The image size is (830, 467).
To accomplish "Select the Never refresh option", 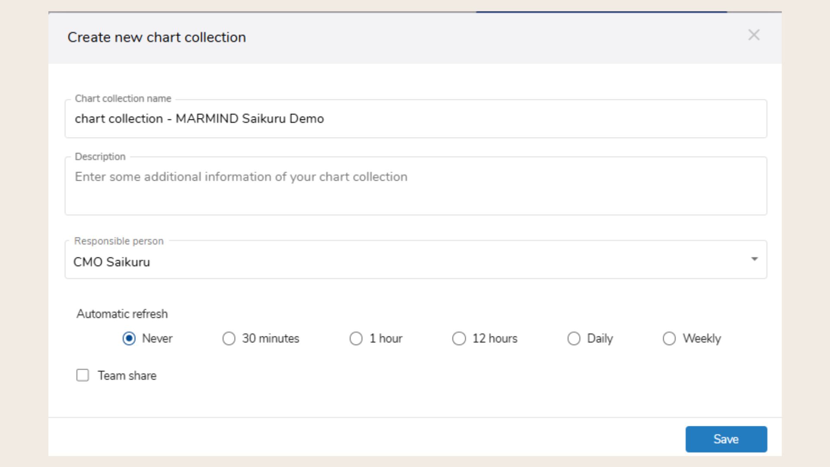I will click(129, 339).
